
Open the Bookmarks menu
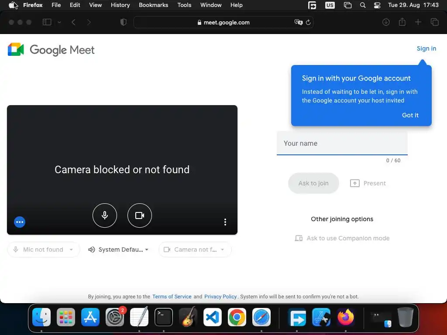[x=153, y=5]
